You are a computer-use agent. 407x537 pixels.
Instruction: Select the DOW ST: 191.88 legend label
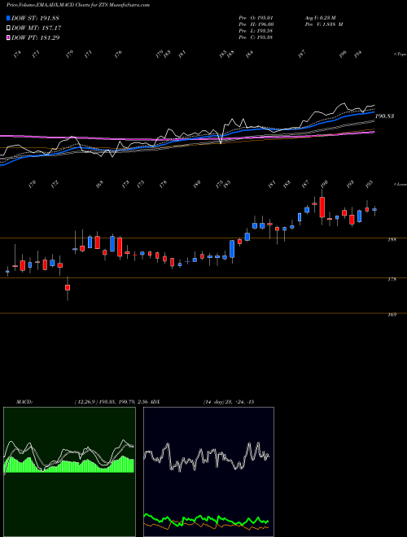tap(35, 19)
